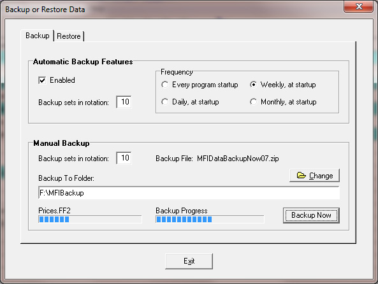Viewport: 378px width, 284px height.
Task: Close the Backup or Restore Data window
Action: [358, 6]
